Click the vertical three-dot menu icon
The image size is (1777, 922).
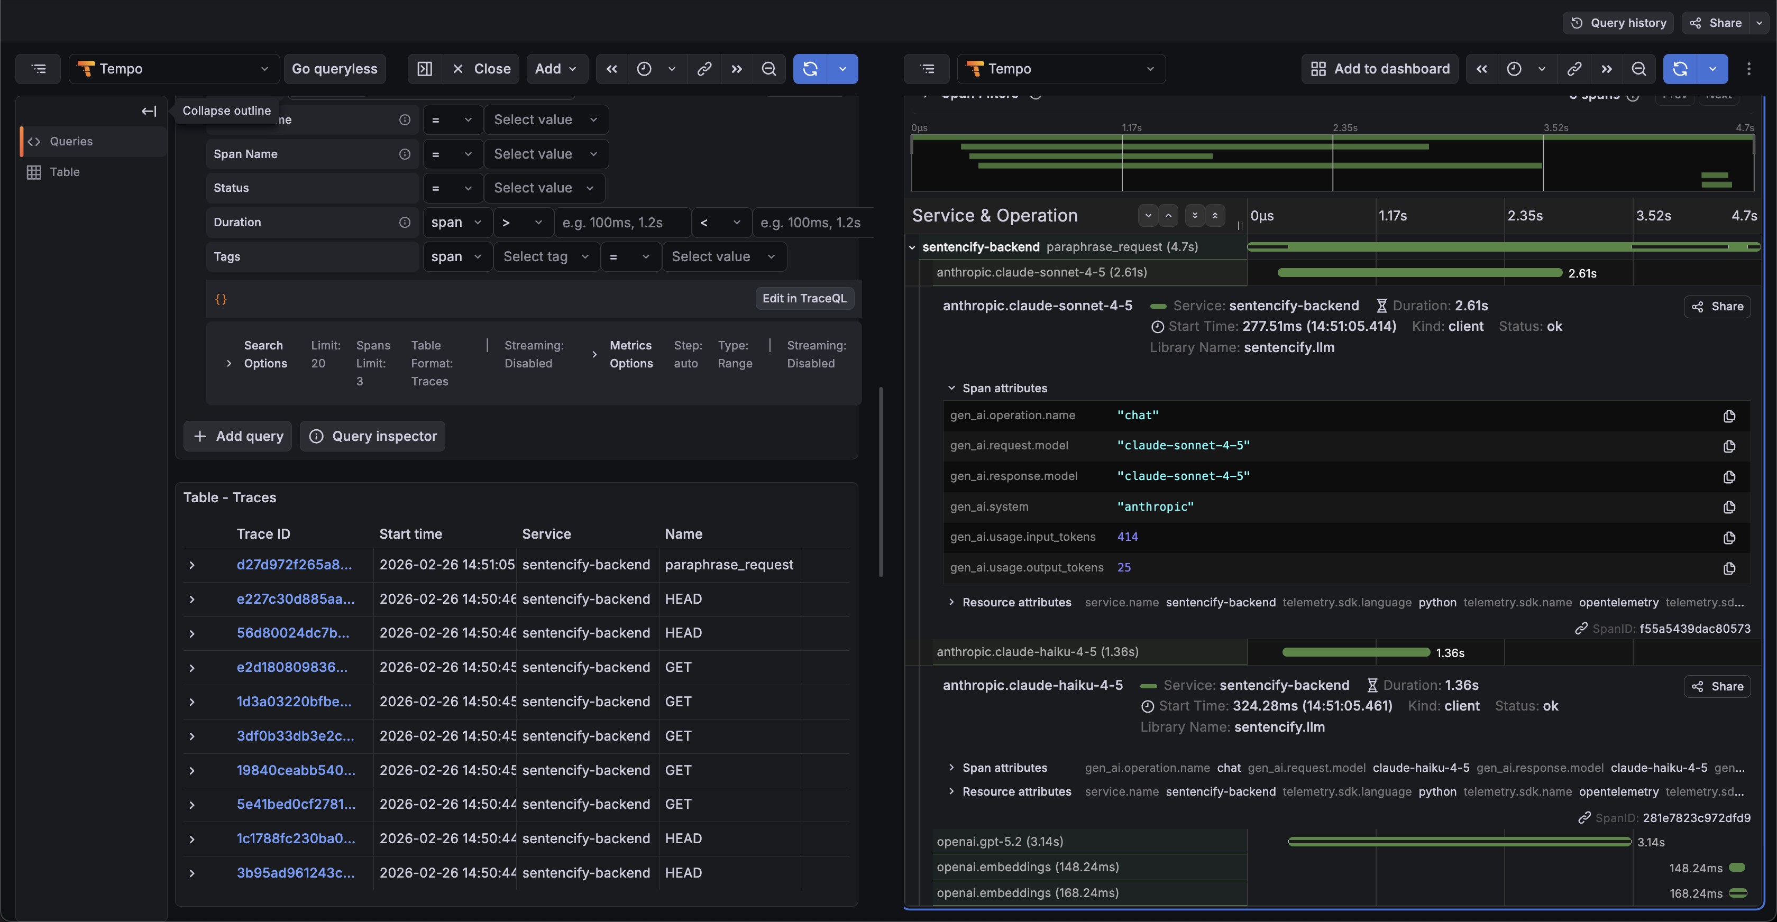[1748, 69]
